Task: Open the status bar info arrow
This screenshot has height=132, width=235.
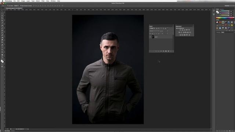Action: coord(28,129)
